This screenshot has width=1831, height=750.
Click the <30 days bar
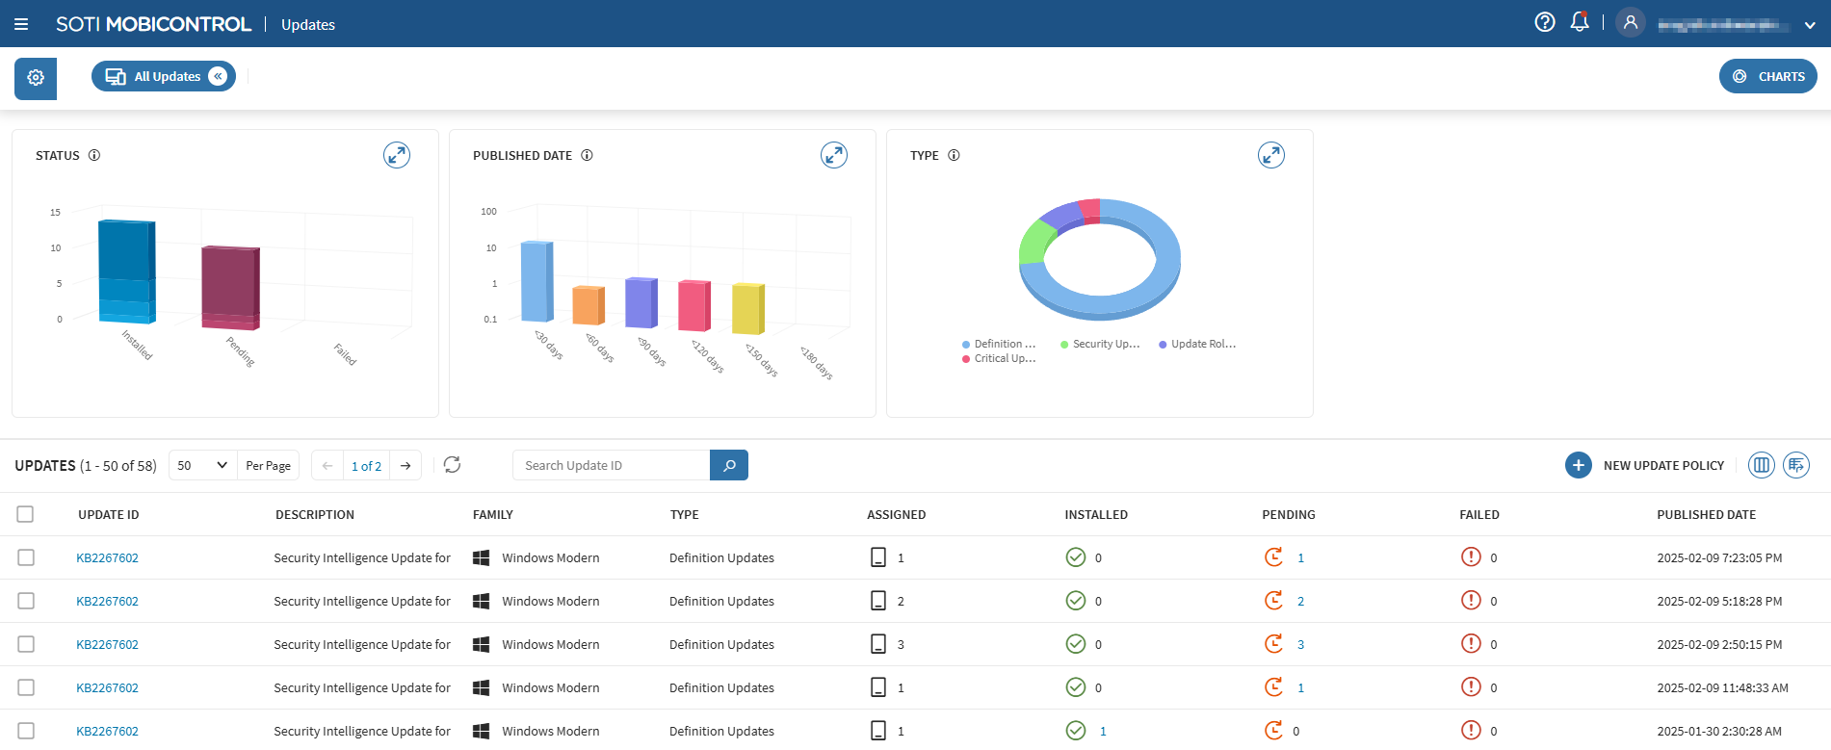pyautogui.click(x=536, y=281)
